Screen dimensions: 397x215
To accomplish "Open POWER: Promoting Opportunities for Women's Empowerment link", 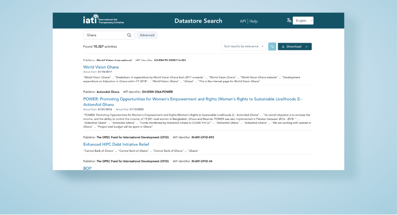I will (x=193, y=102).
